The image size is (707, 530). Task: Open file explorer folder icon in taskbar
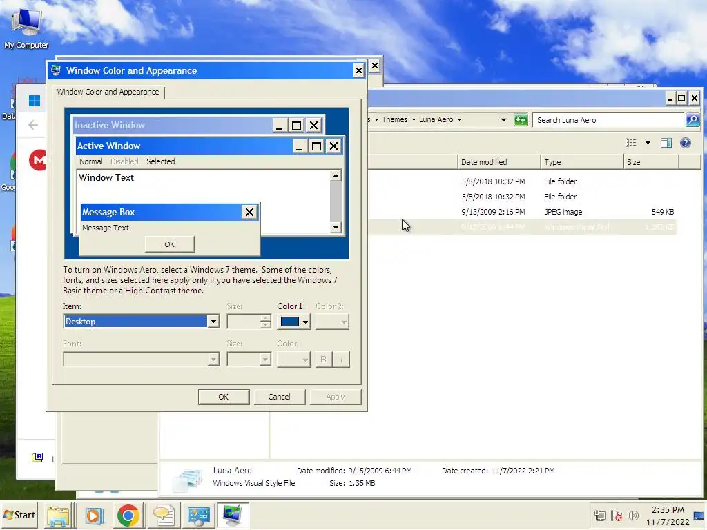pyautogui.click(x=58, y=516)
